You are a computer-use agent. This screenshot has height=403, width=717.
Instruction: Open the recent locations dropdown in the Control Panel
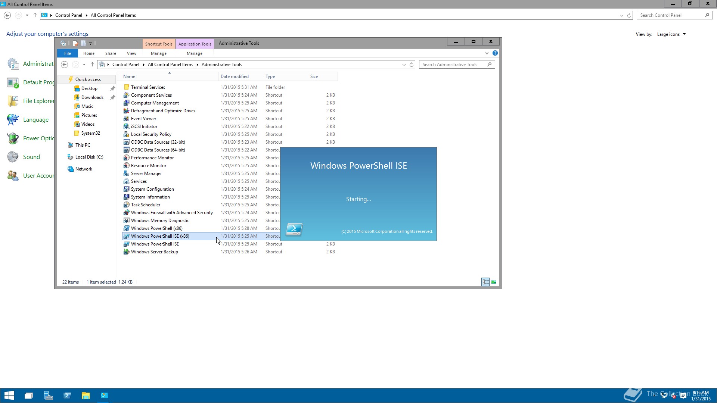click(x=27, y=15)
